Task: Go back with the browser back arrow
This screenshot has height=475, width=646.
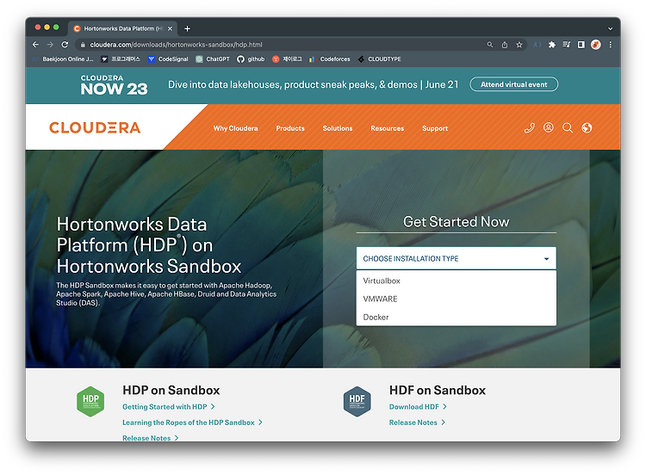Action: pyautogui.click(x=35, y=45)
